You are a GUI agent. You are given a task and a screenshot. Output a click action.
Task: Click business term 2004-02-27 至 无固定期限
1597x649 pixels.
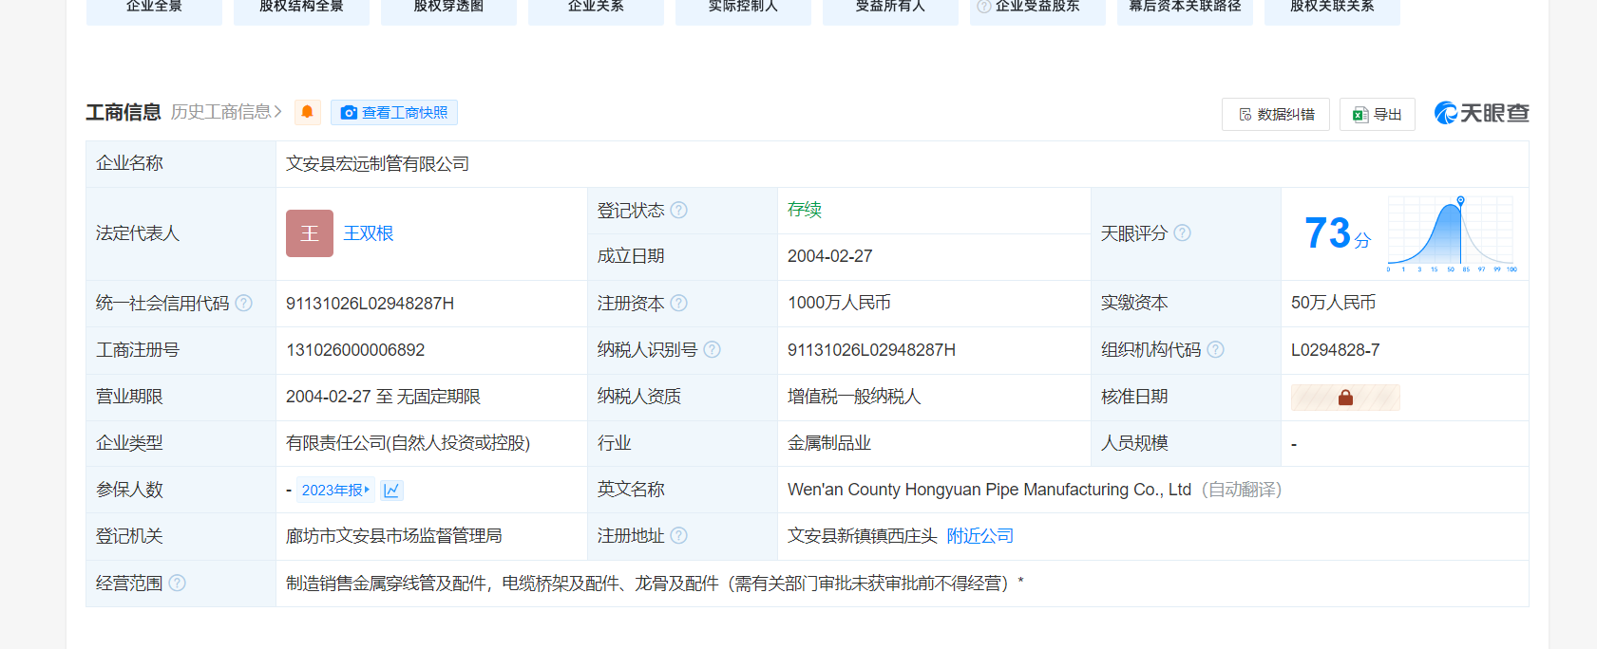383,397
